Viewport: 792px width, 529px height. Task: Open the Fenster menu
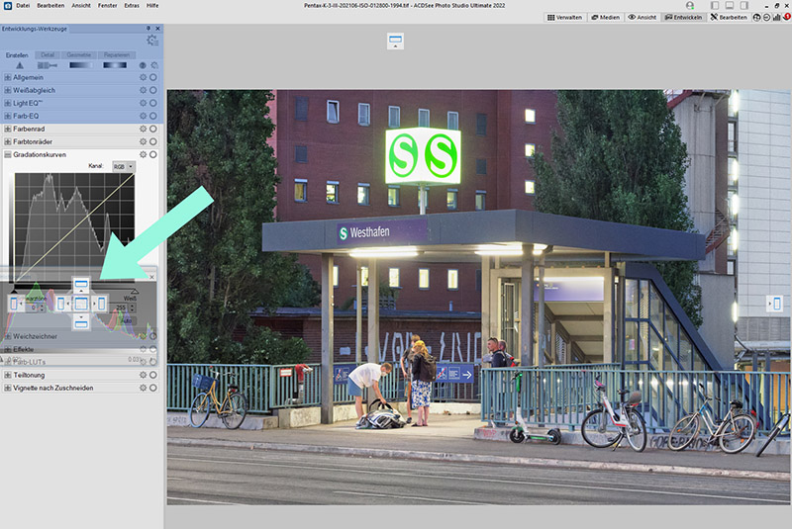coord(107,6)
